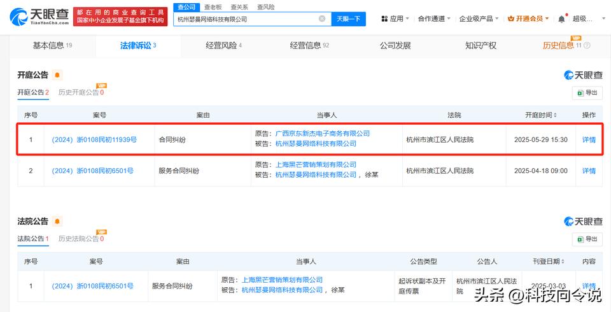Open the 开通会员 dropdown
The height and width of the screenshot is (312, 611).
pyautogui.click(x=528, y=18)
